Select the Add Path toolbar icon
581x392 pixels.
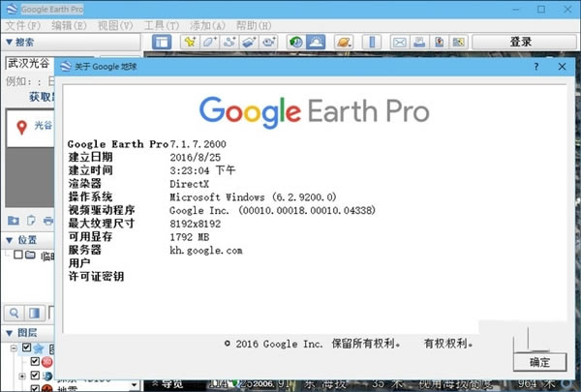[x=229, y=43]
